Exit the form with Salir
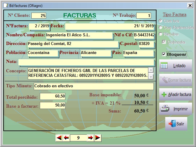Image resolution: width=196 pixels, height=147 pixels. click(x=176, y=124)
